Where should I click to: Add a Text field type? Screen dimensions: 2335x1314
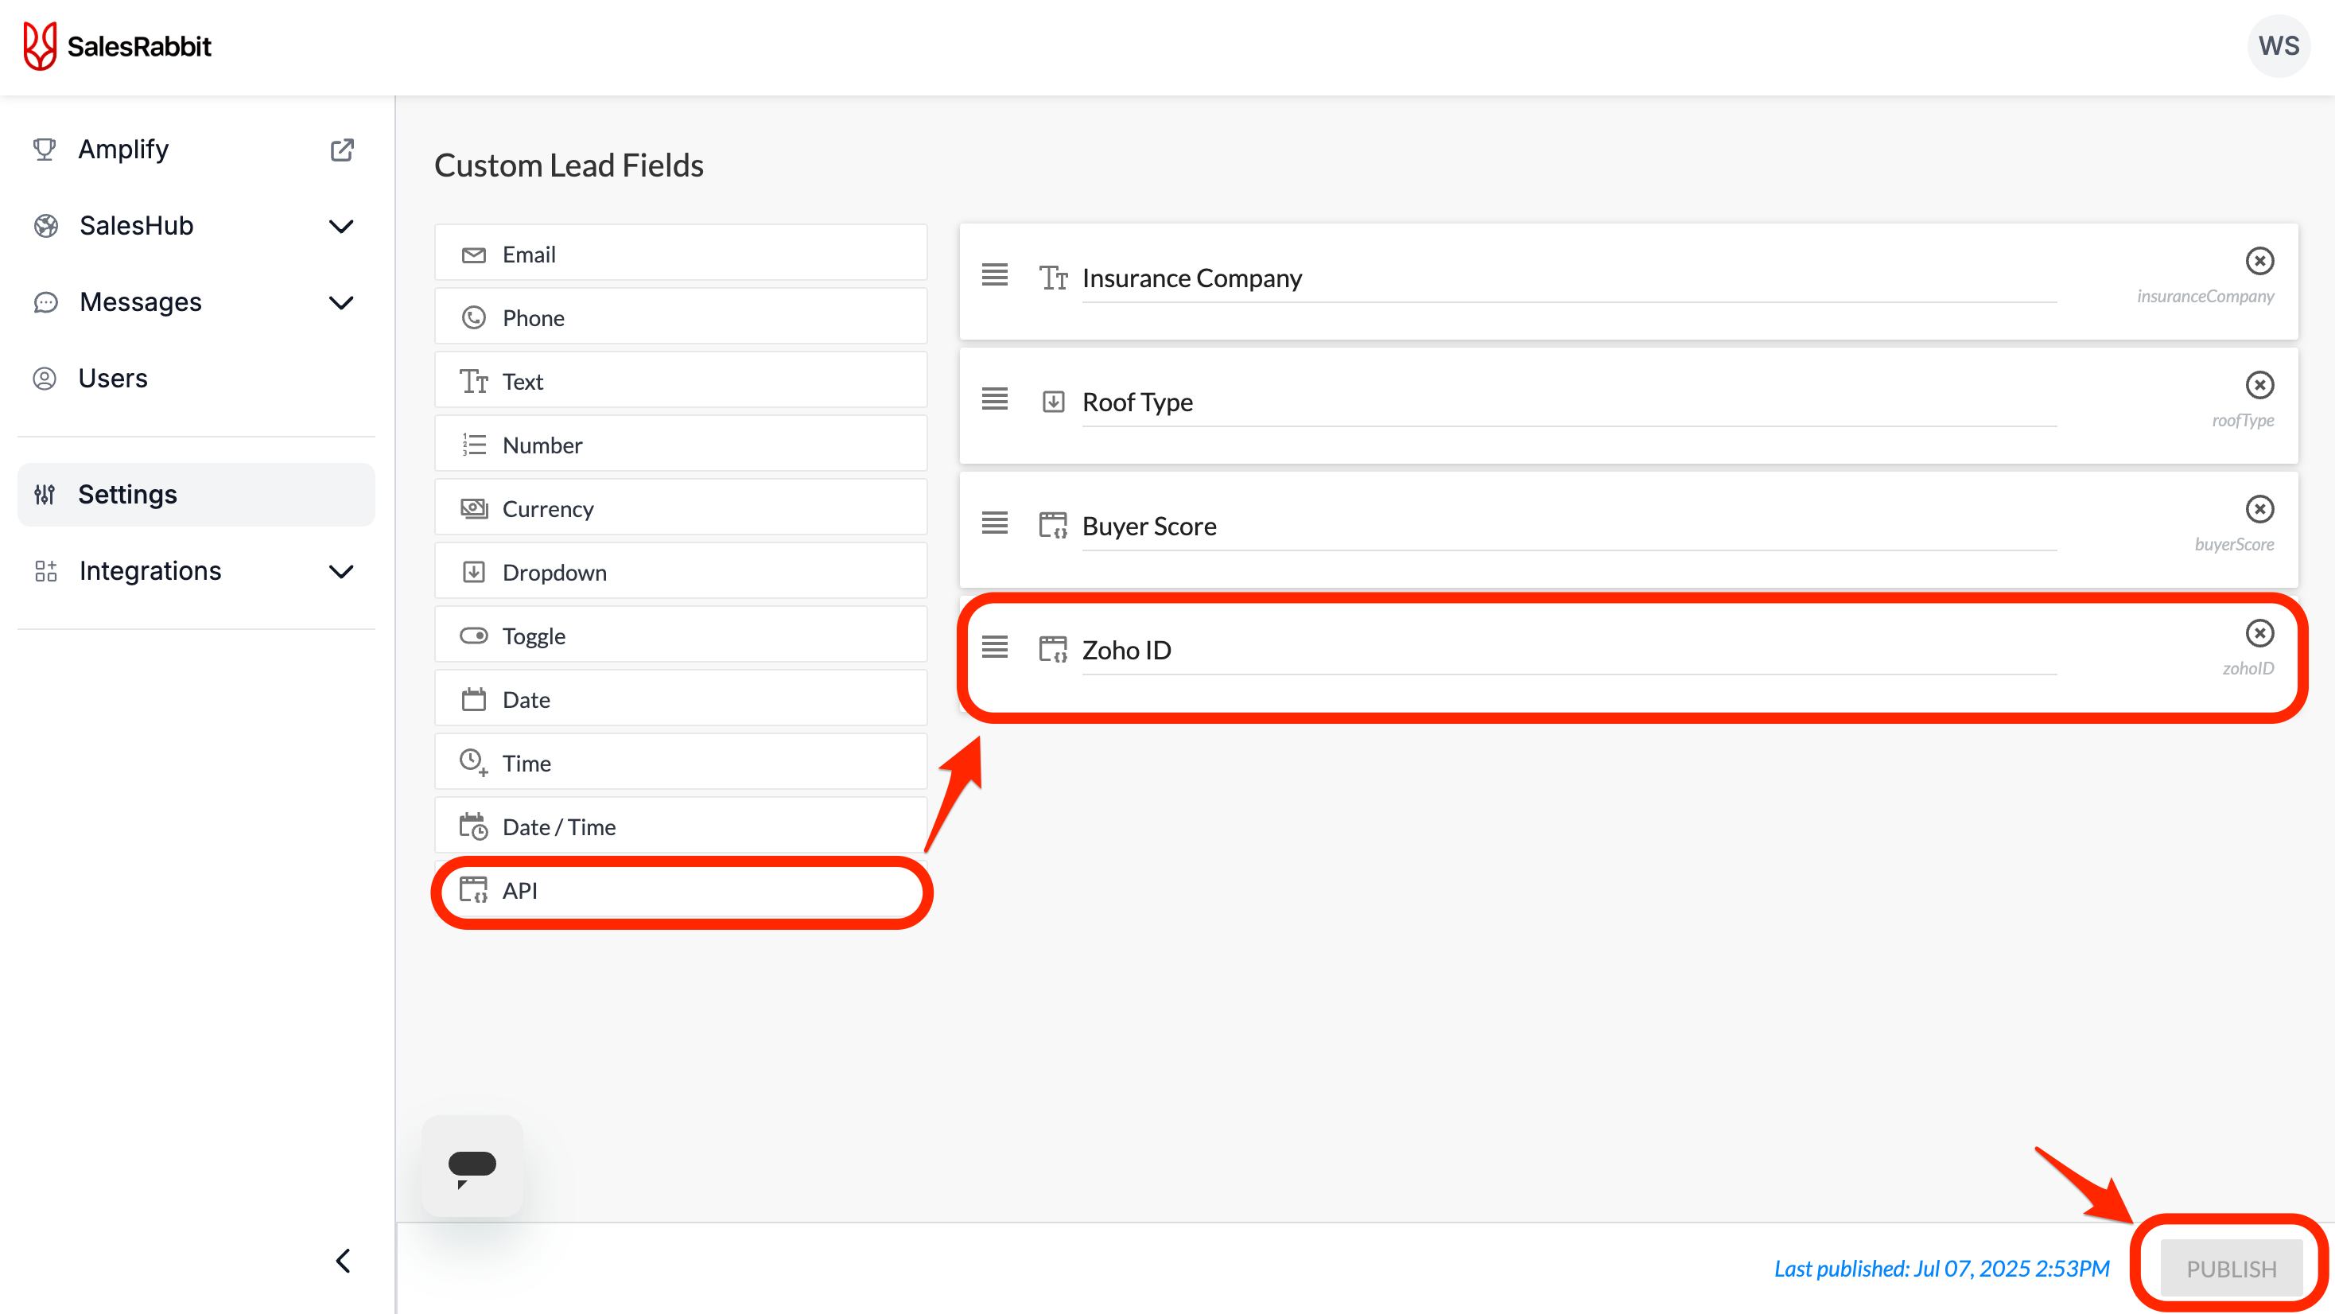pos(681,381)
